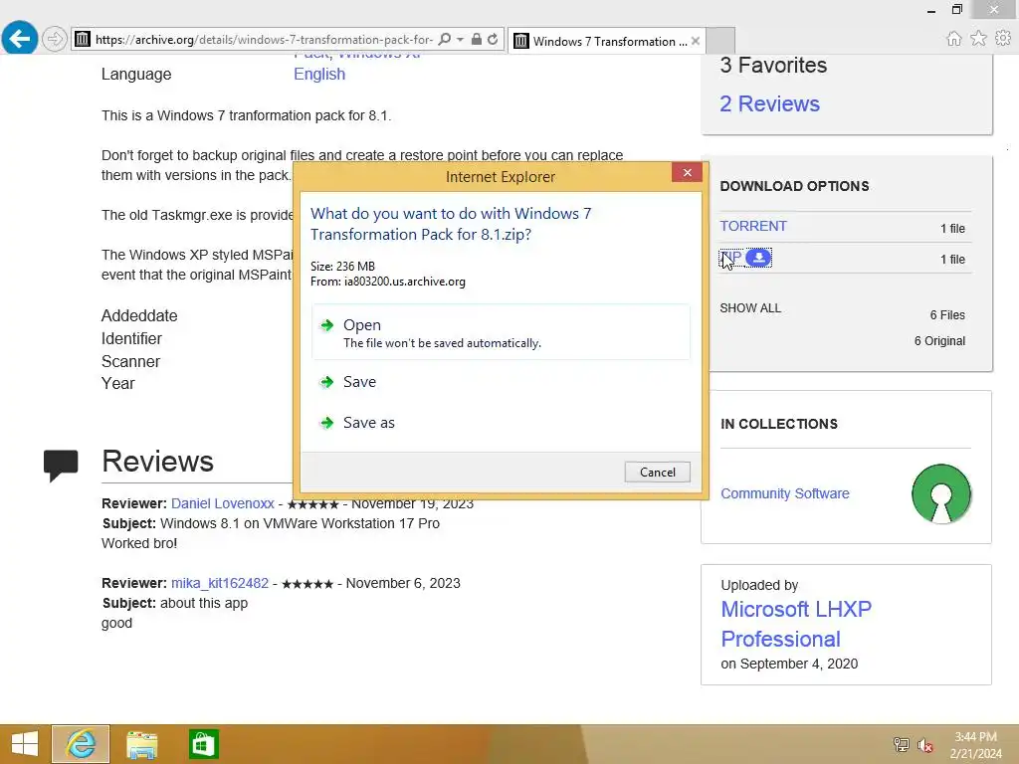The height and width of the screenshot is (764, 1019).
Task: Click the security lock icon
Action: point(477,39)
